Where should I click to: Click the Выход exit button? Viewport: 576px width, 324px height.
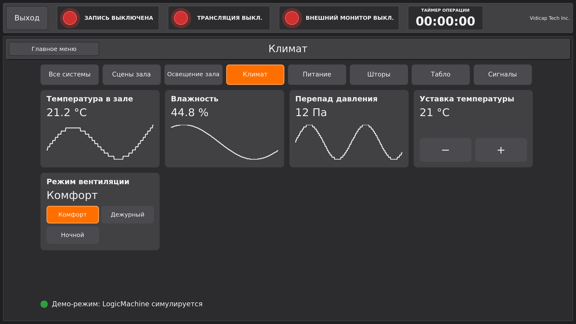click(x=27, y=18)
